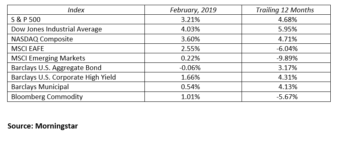
Task: Select the -5.67% commodity trailing value
Action: coord(287,97)
